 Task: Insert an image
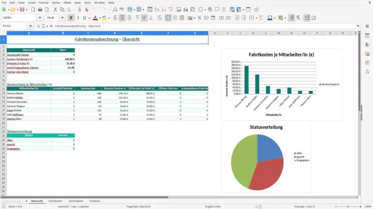pyautogui.click(x=179, y=9)
